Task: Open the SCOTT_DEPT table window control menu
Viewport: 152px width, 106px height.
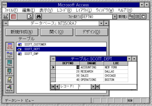Action: (x=53, y=59)
